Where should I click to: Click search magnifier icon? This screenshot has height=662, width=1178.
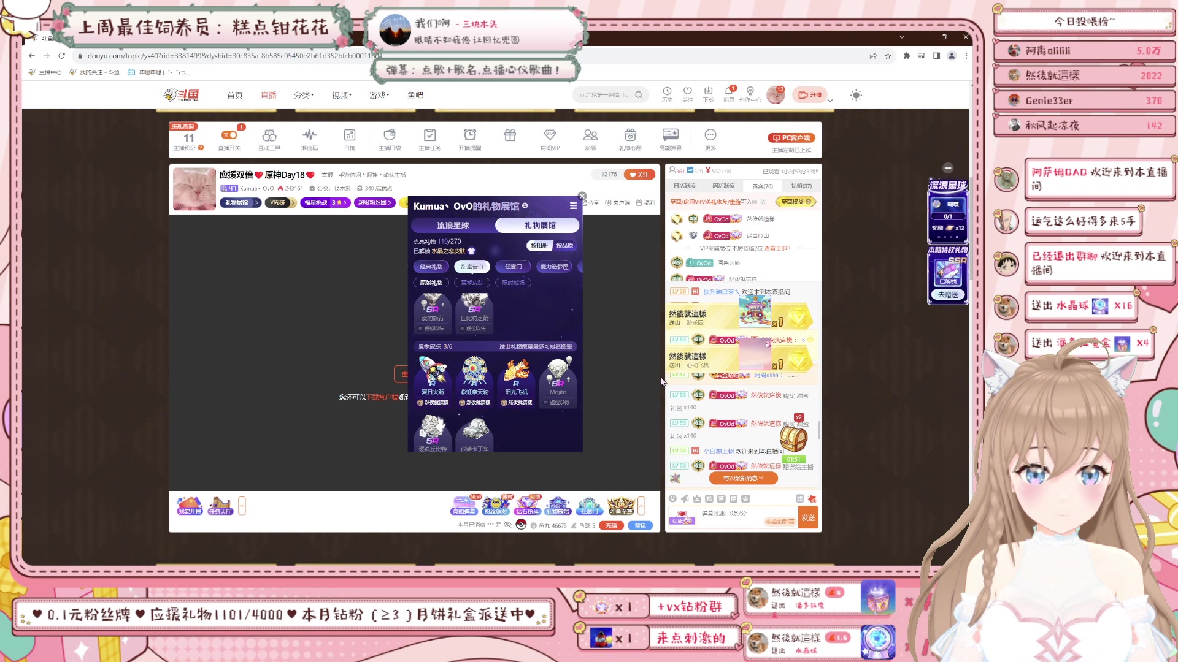click(x=639, y=95)
